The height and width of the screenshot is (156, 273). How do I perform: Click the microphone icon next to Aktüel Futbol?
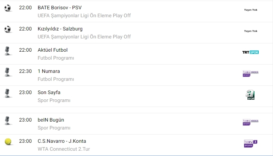point(7,51)
